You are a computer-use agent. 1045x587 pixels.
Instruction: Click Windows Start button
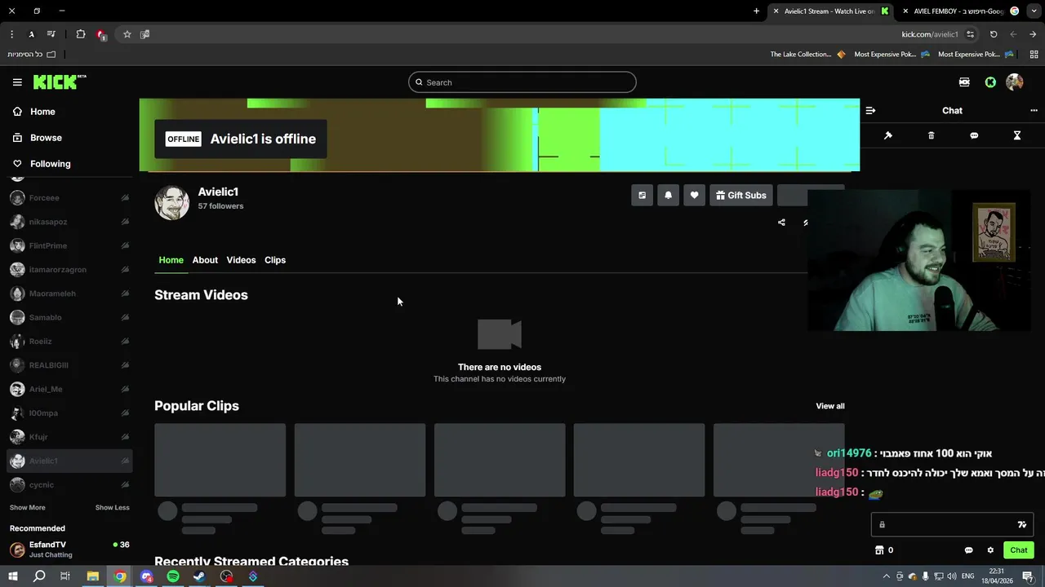click(x=12, y=576)
